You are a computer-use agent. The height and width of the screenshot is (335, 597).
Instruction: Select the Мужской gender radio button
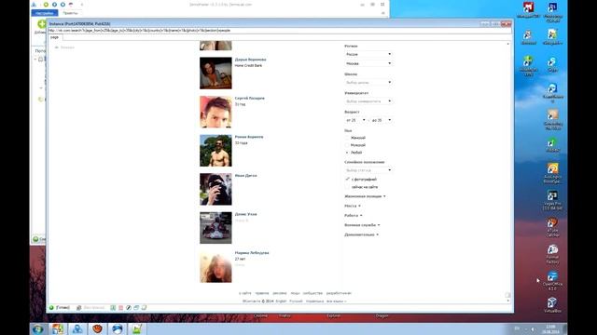[347, 145]
